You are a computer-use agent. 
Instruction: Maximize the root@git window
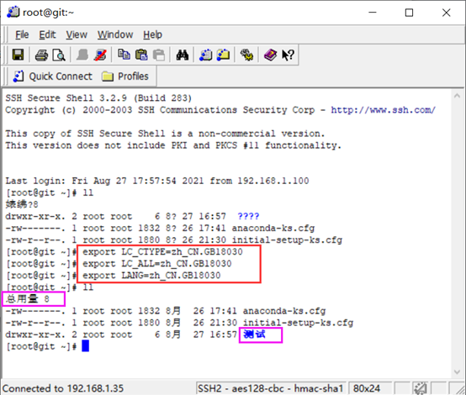pos(410,13)
